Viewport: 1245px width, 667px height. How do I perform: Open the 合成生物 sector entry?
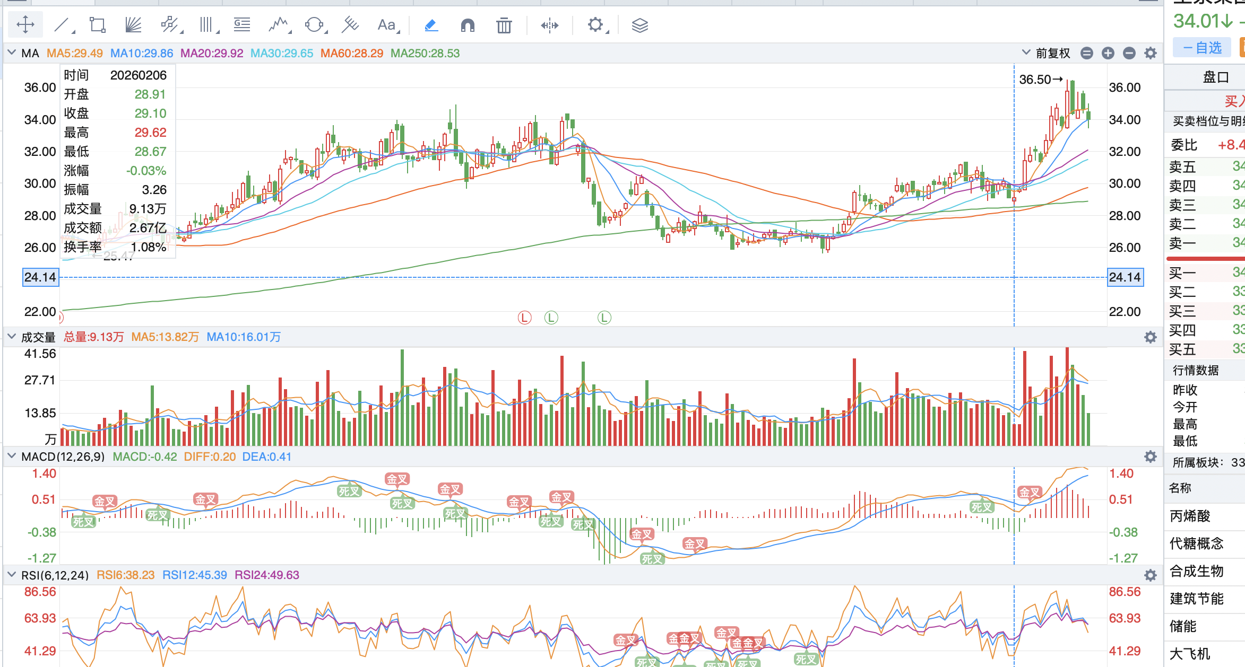pyautogui.click(x=1197, y=571)
